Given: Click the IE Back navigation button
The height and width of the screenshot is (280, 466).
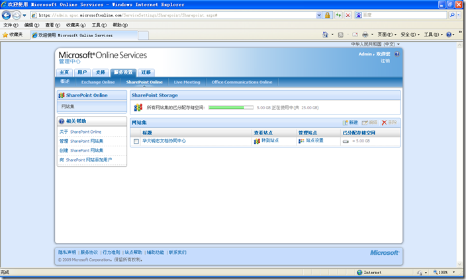Looking at the screenshot, I should [6, 15].
